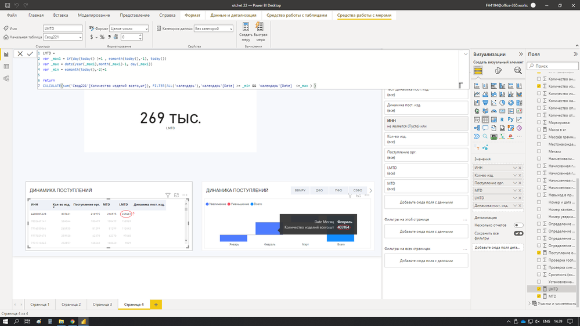The image size is (580, 326).
Task: Open dropdown arrow of Кол-во изд. value field
Action: tap(514, 175)
